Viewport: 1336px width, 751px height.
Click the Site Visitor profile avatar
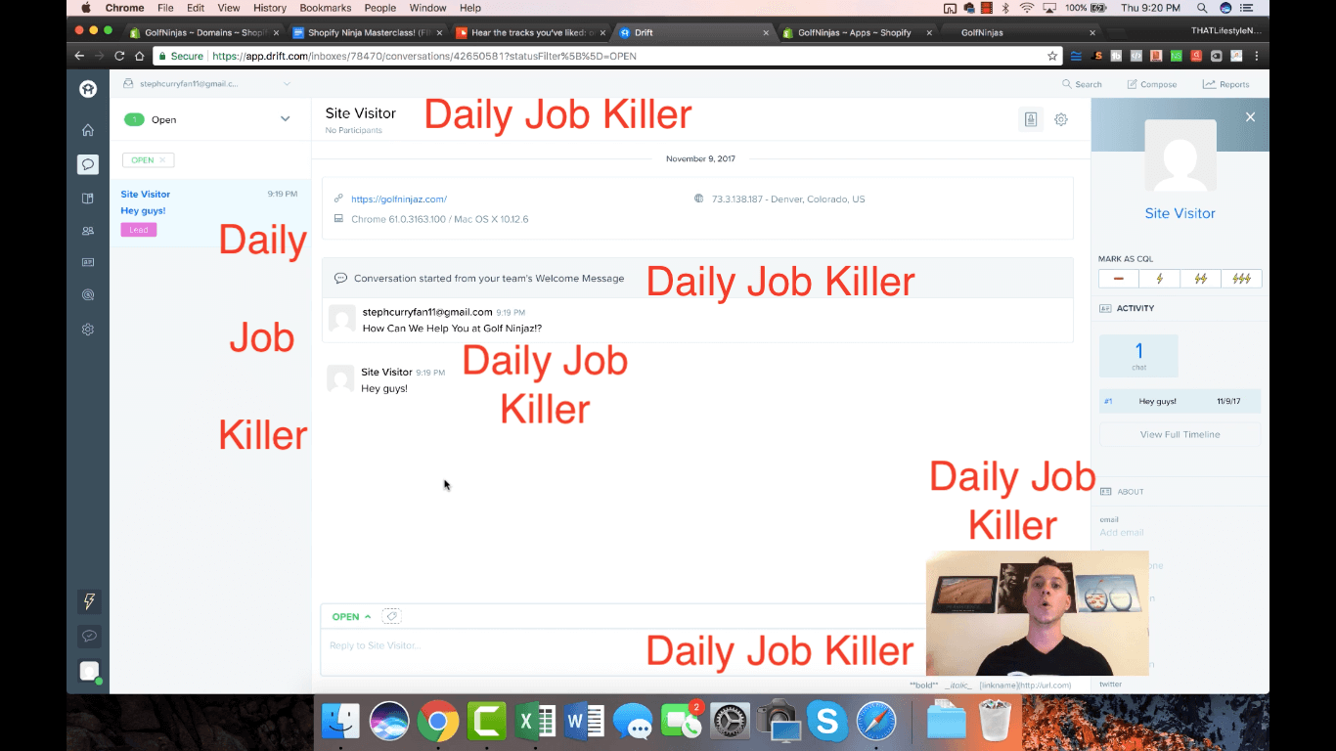pos(1180,155)
